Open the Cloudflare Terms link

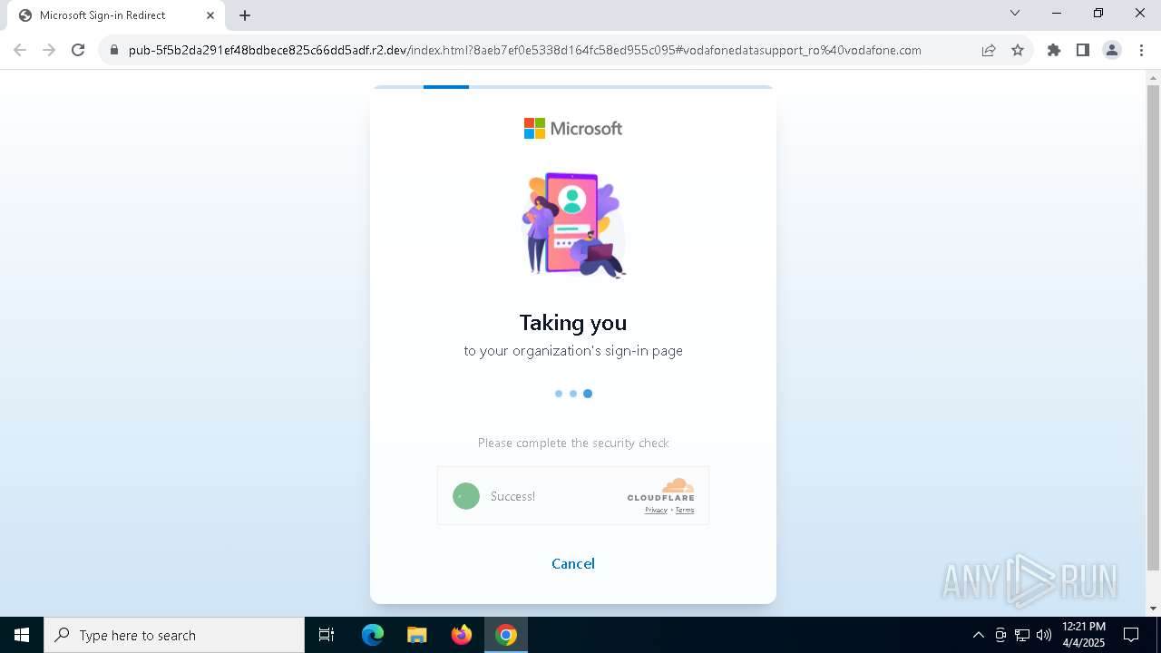pyautogui.click(x=685, y=510)
